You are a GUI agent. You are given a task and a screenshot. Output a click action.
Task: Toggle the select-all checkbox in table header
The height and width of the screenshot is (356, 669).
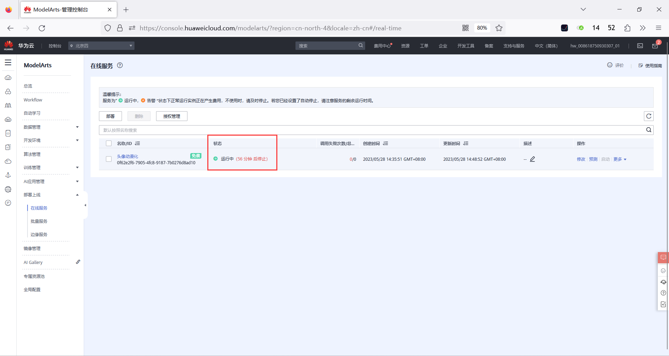pos(109,143)
